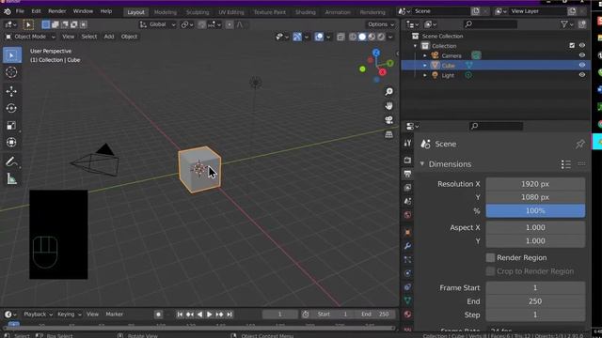Screen dimensions: 602x338
Task: Pick the Rotate tool
Action: click(11, 108)
